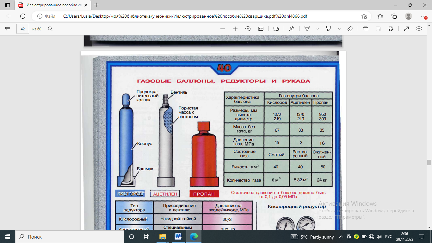Screen dimensions: 432x243
Task: Start Read aloud for the PDF
Action: tap(292, 29)
